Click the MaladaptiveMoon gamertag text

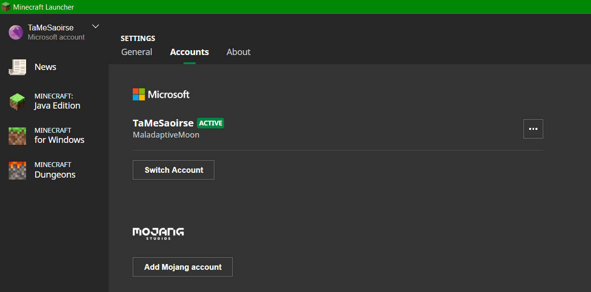pyautogui.click(x=166, y=135)
